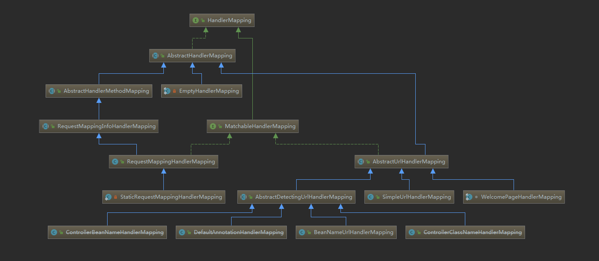Viewport: 599px width, 261px height.
Task: Select the AbstractHandlerMethodMapping node label
Action: click(106, 91)
